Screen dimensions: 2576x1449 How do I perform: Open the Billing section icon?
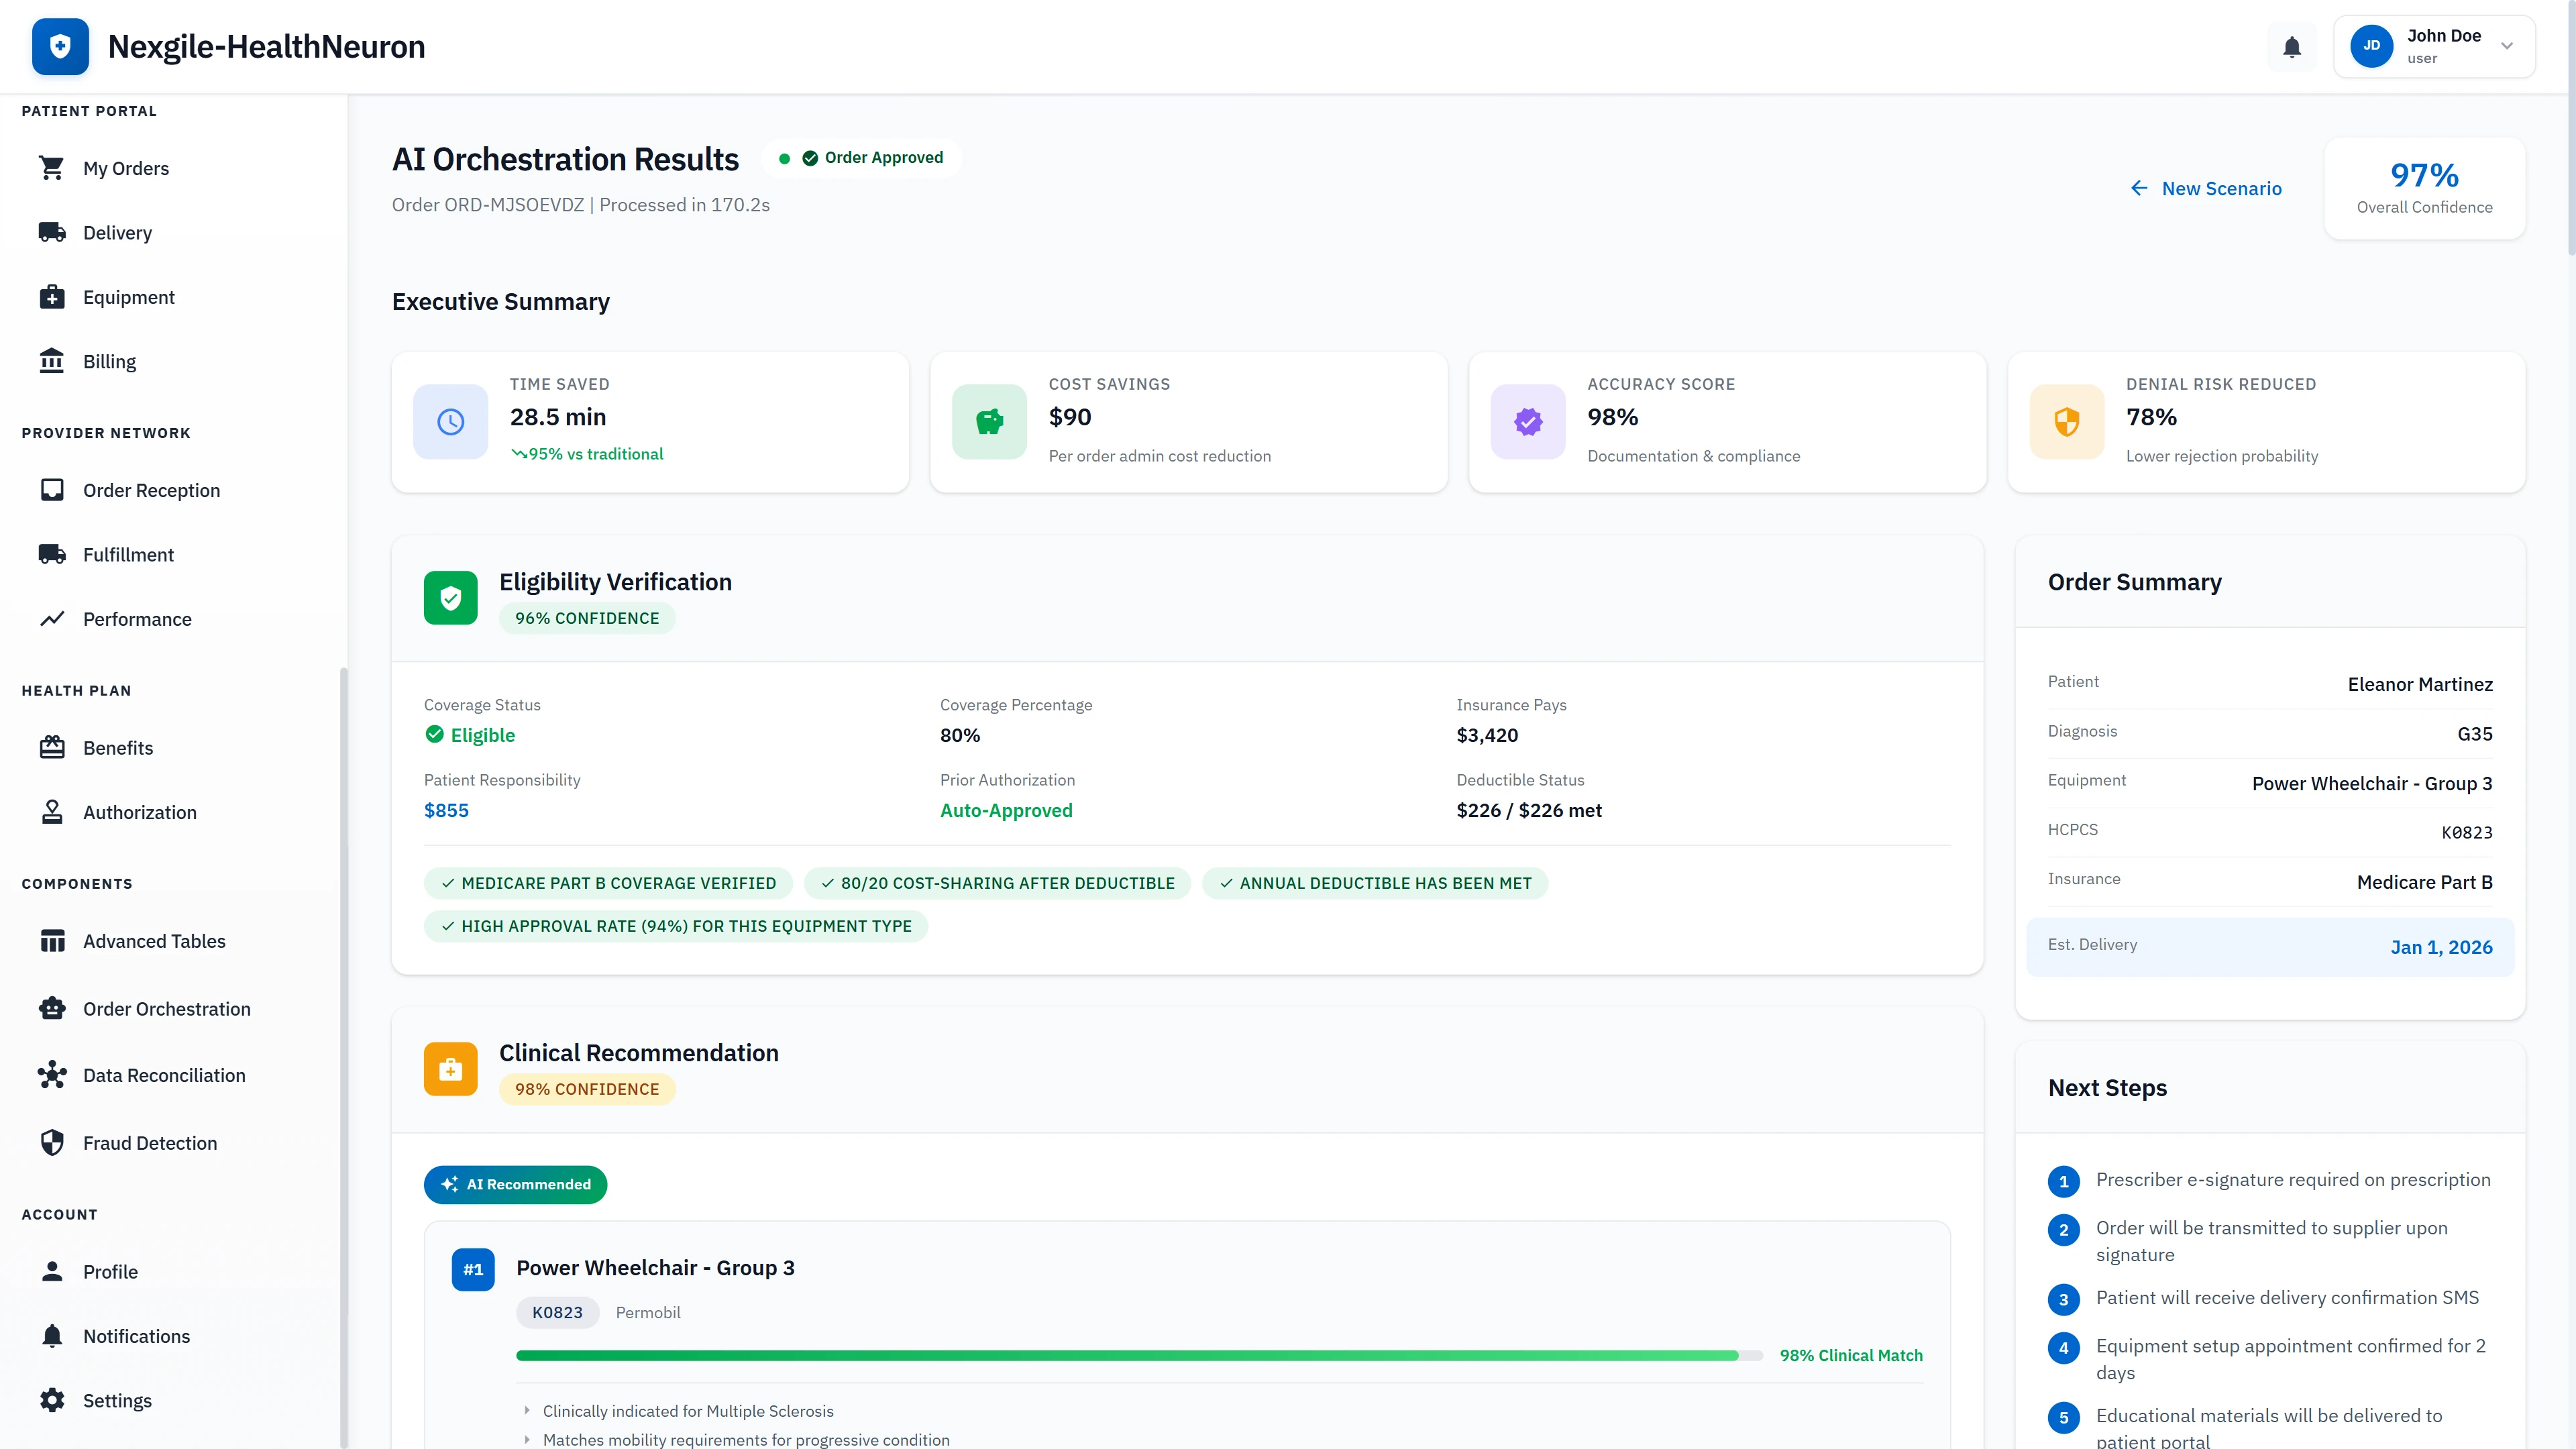click(x=53, y=361)
